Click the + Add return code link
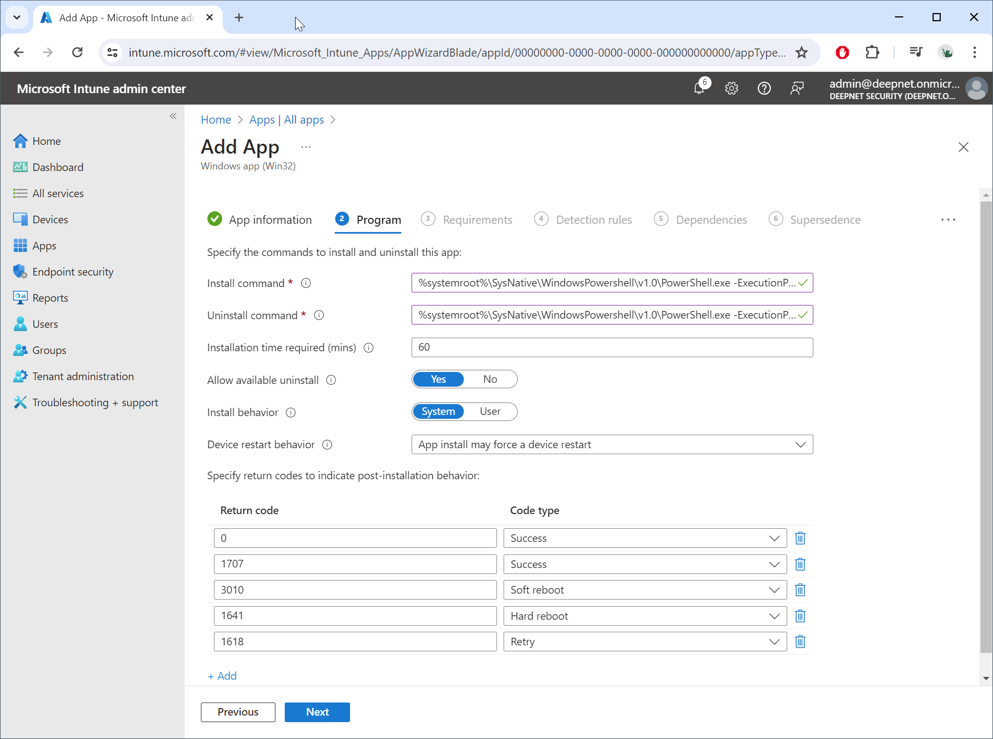This screenshot has width=993, height=739. (x=222, y=676)
